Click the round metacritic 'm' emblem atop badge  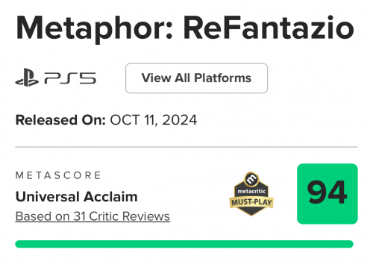(x=251, y=179)
